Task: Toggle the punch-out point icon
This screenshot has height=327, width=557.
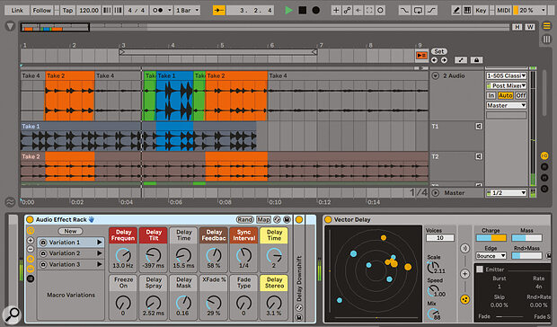Action: click(431, 10)
